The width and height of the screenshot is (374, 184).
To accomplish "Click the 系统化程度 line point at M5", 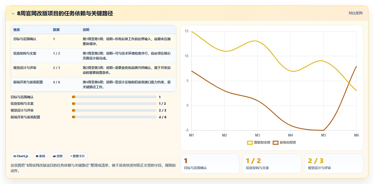I will click(323, 130).
